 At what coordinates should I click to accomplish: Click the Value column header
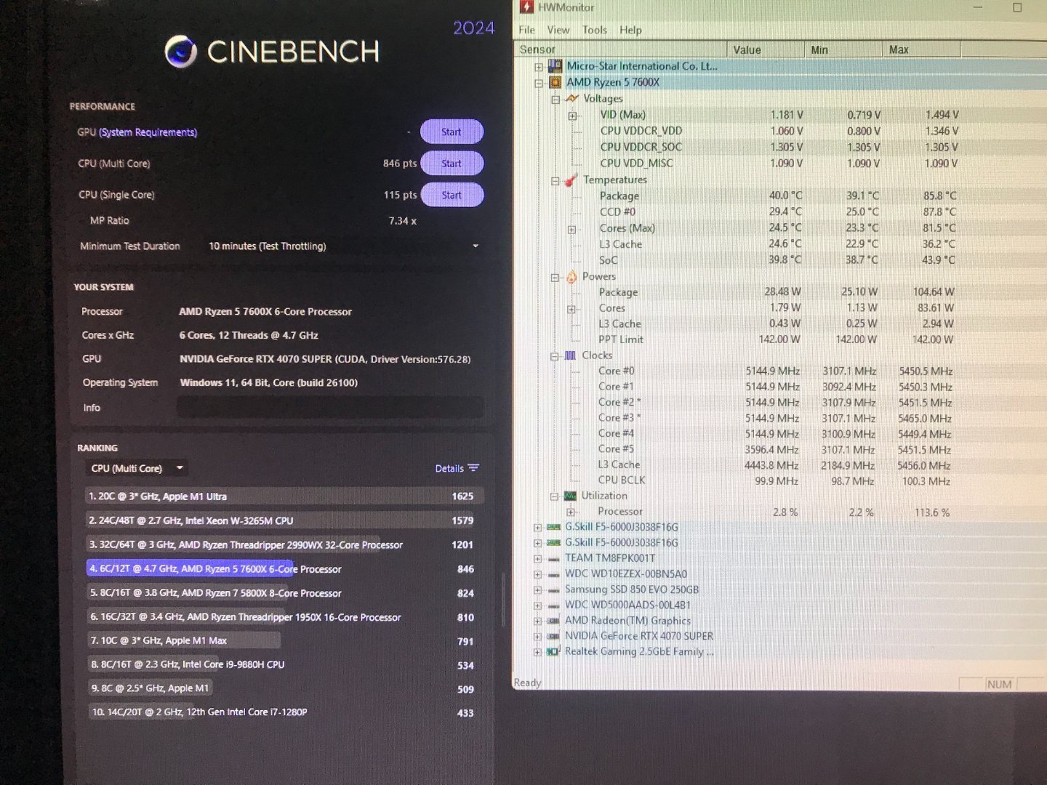(x=766, y=49)
